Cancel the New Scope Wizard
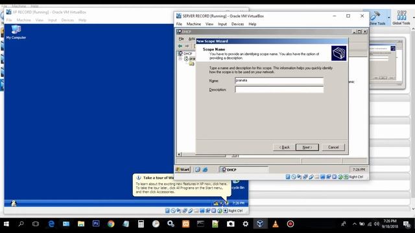 (333, 147)
